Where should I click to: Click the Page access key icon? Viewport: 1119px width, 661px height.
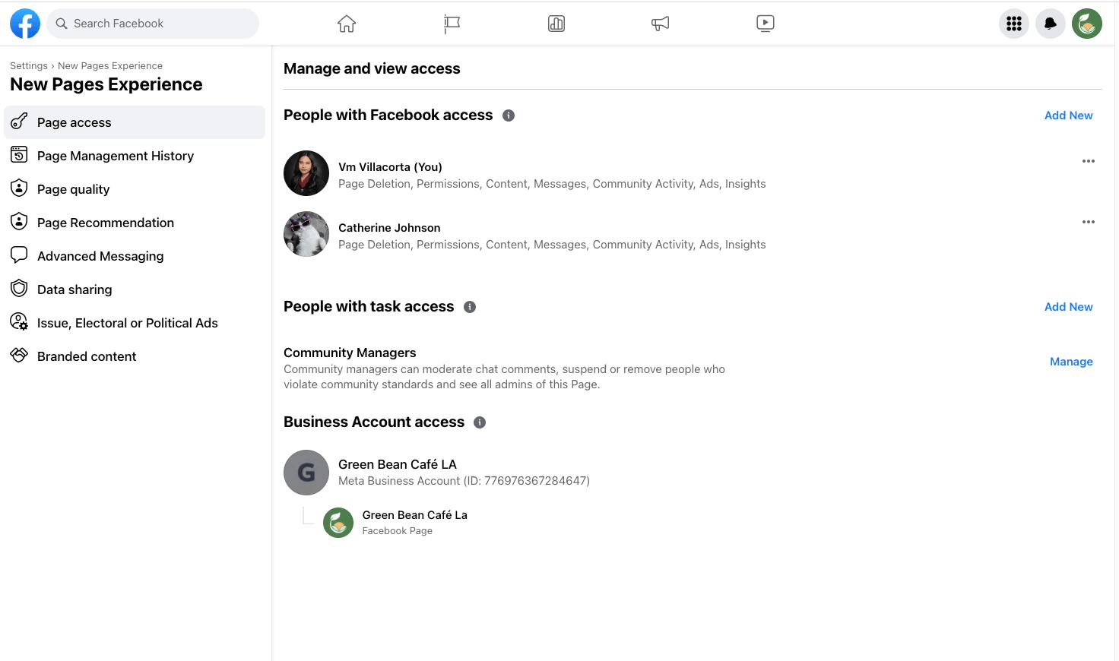(19, 122)
